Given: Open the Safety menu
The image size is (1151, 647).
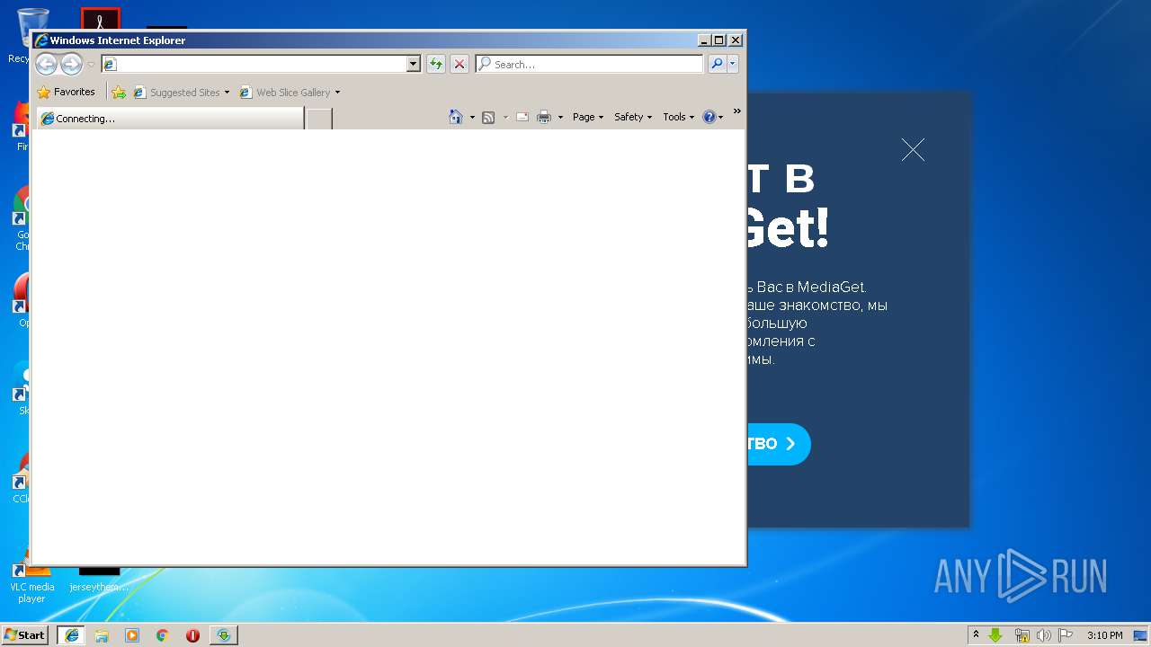Looking at the screenshot, I should click(633, 117).
